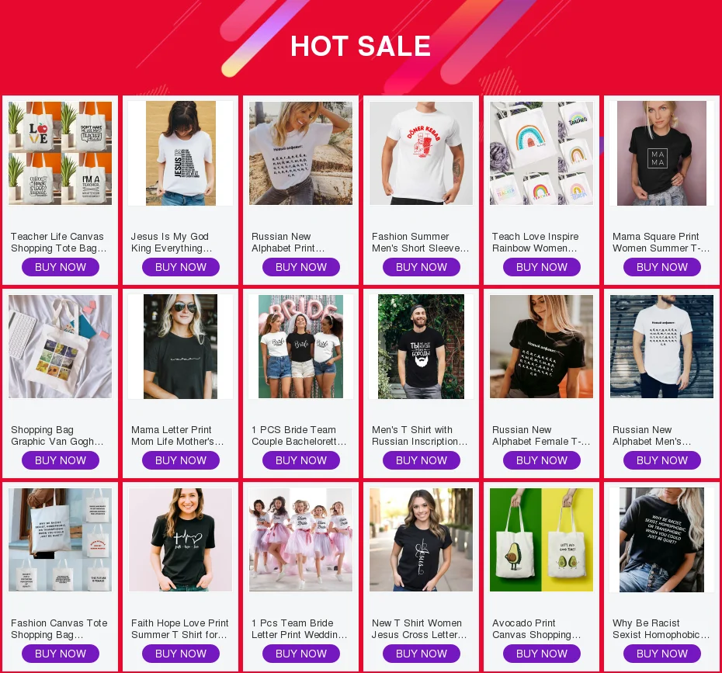Click Buy Now for Faith Hope Love shirt
The height and width of the screenshot is (673, 722).
click(x=180, y=654)
